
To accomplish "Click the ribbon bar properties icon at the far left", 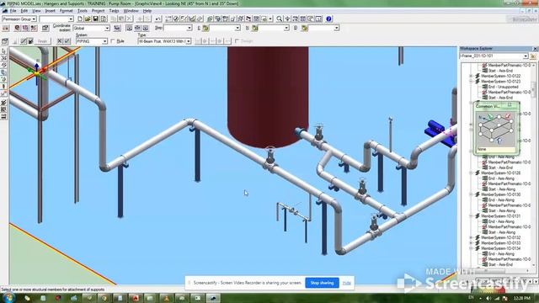I will click(5, 41).
